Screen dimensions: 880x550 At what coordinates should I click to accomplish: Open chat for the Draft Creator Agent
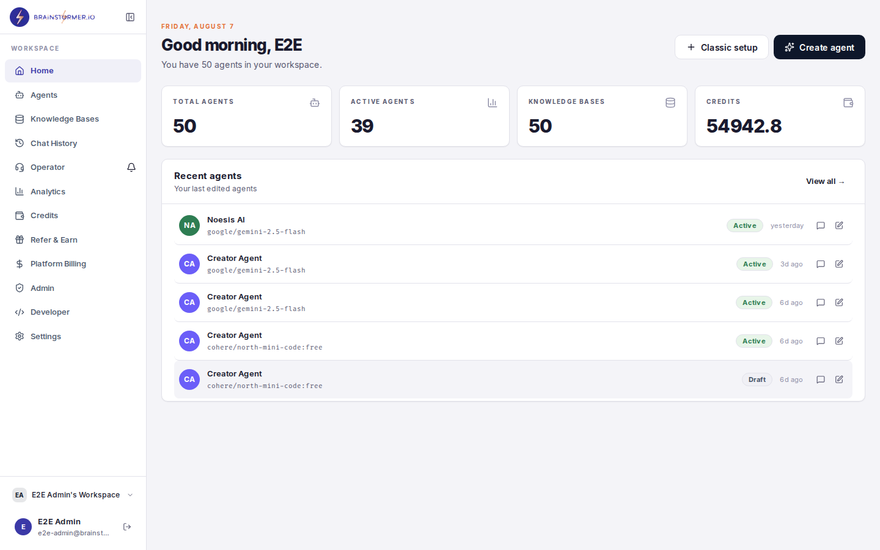(x=821, y=380)
